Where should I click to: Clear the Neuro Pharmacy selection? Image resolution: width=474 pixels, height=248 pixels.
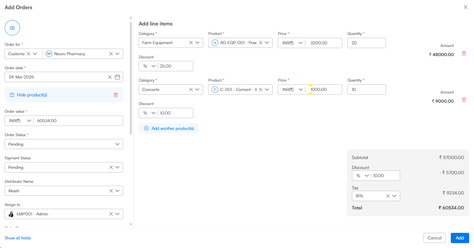coord(111,54)
